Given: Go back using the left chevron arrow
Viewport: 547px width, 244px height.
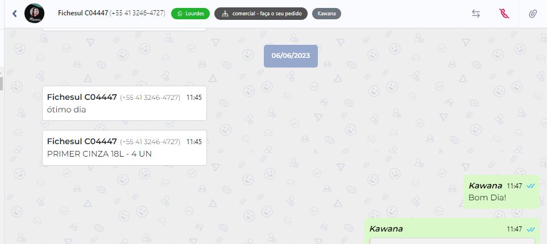Looking at the screenshot, I should [x=14, y=14].
